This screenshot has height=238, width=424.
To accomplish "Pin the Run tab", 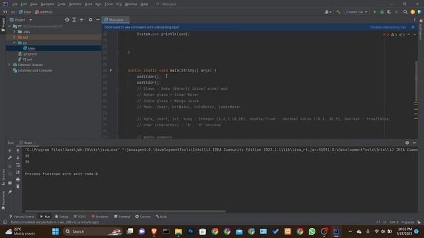I will [10, 192].
